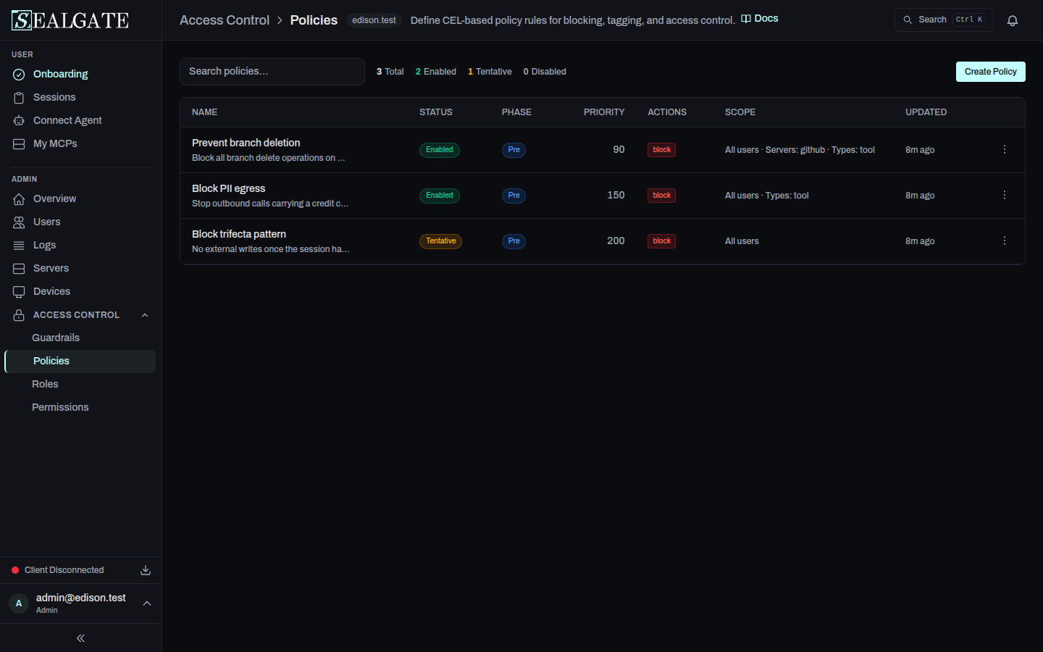Open Guardrails in the sidebar

56,338
